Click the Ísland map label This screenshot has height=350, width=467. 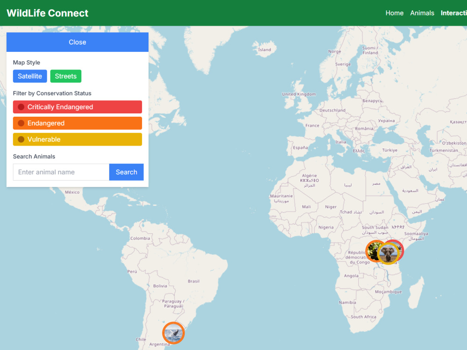(x=264, y=49)
